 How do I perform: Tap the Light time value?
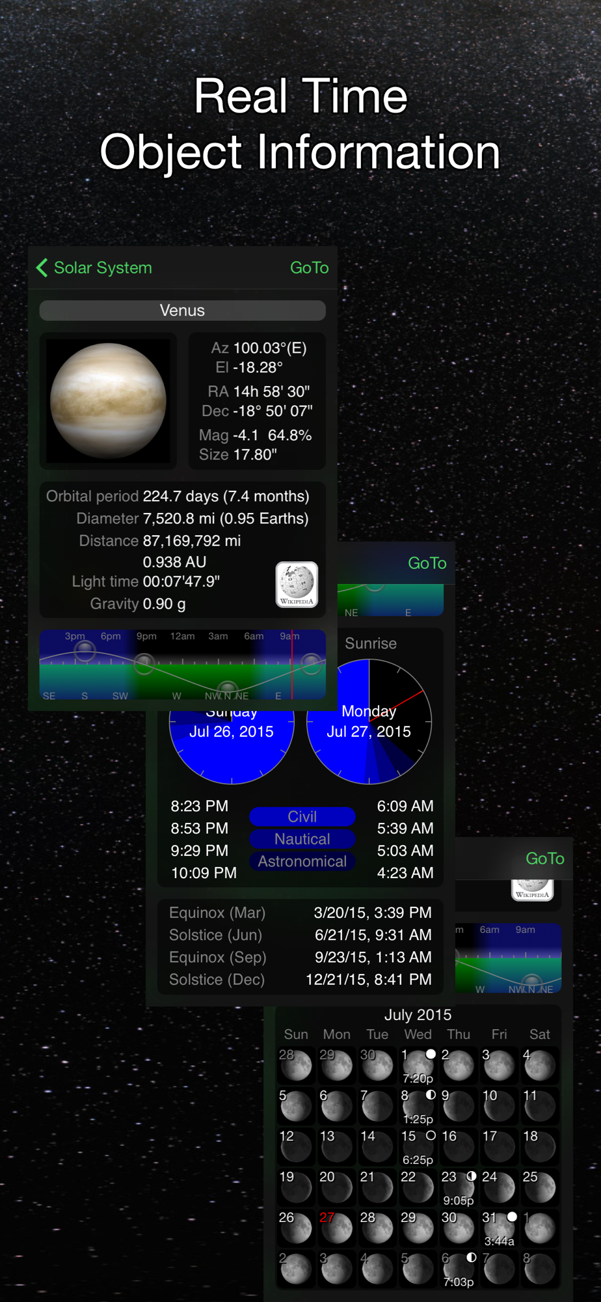181,581
